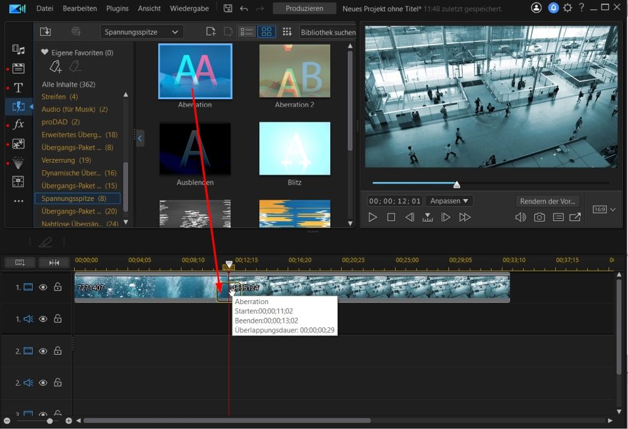
Task: Click the timeline fit/markers icon
Action: pos(54,263)
